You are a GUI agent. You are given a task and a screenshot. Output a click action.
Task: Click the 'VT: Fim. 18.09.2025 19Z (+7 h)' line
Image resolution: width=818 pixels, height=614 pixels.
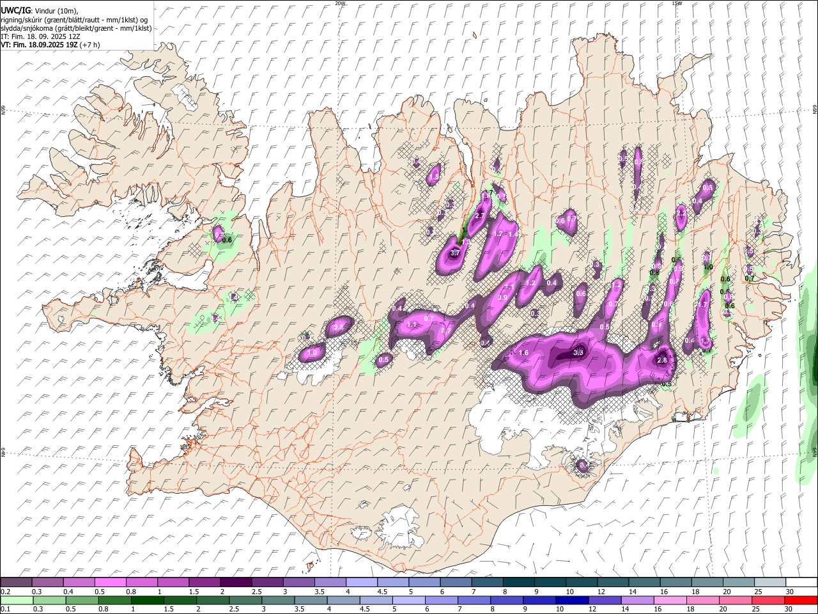pos(50,45)
